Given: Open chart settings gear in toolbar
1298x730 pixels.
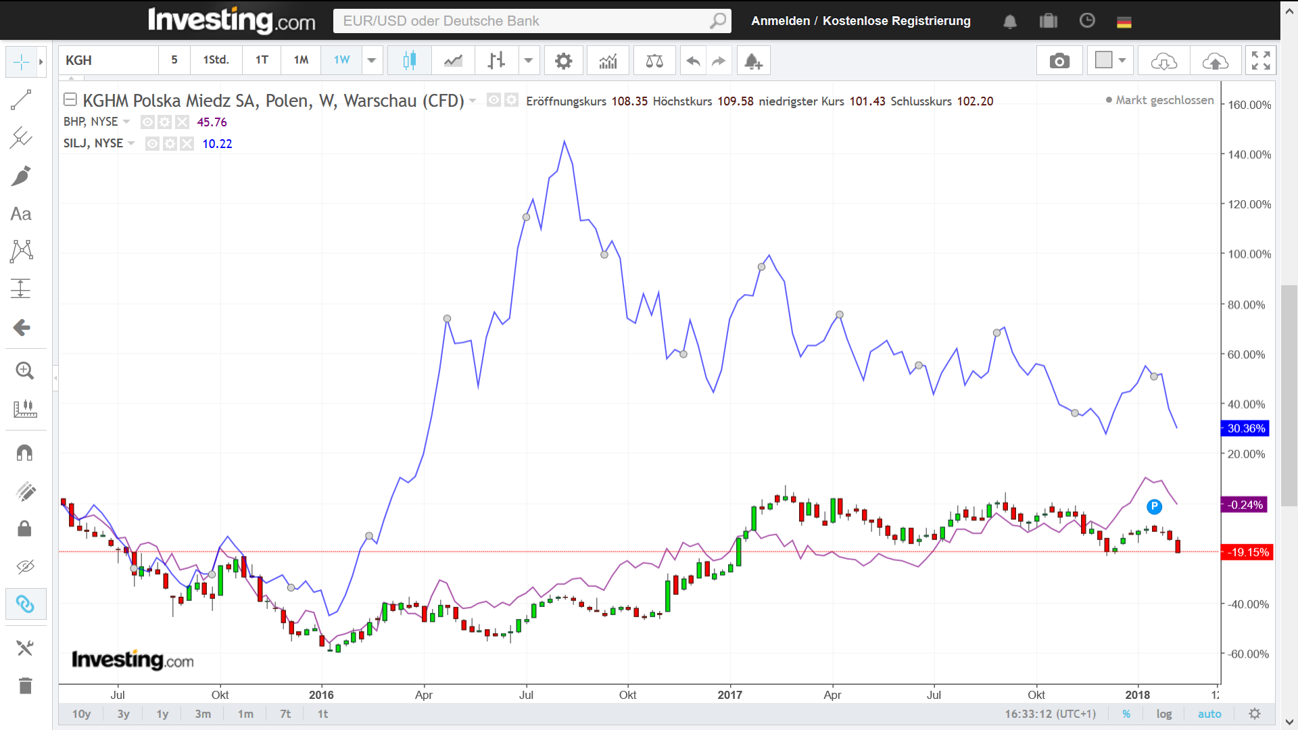Looking at the screenshot, I should (563, 61).
